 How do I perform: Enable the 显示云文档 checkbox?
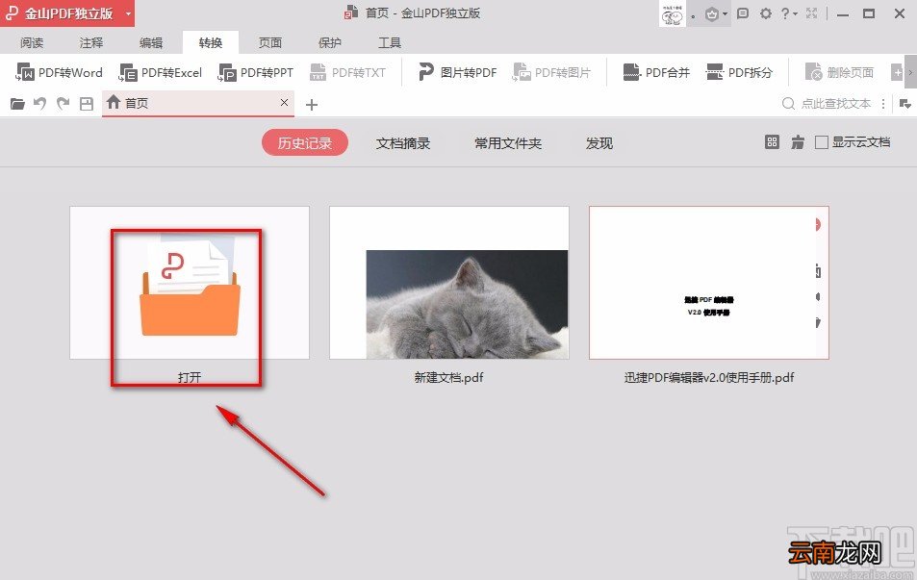coord(821,142)
